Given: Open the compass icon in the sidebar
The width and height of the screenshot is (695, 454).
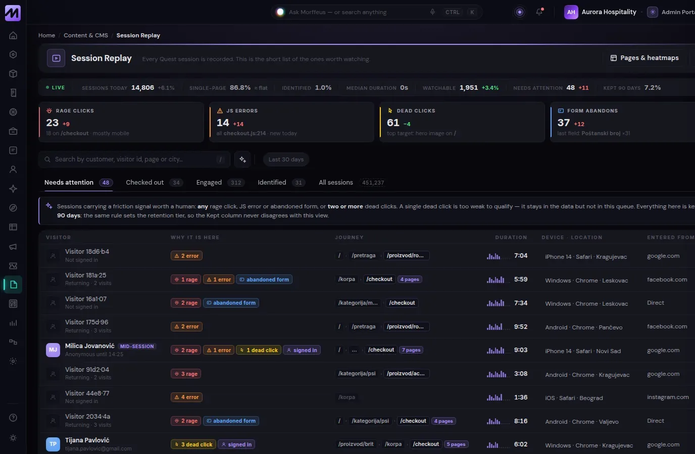Looking at the screenshot, I should pyautogui.click(x=13, y=208).
